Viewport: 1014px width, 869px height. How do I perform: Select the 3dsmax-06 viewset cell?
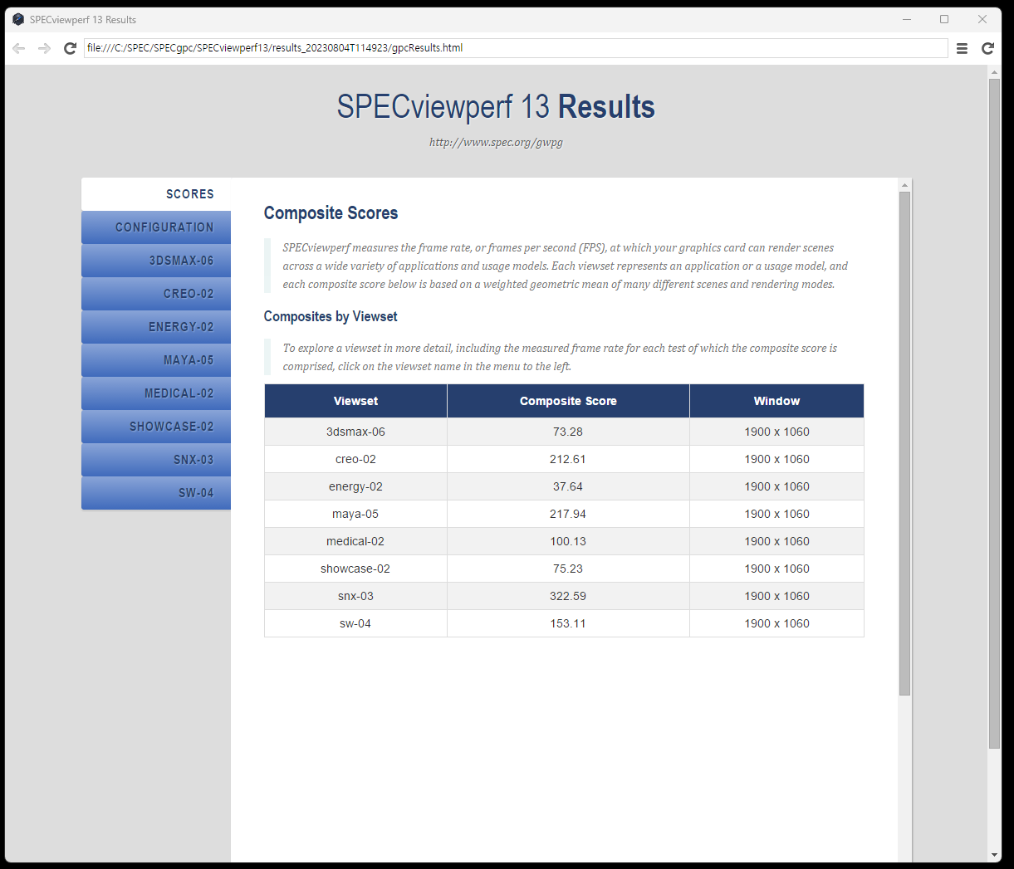click(355, 432)
